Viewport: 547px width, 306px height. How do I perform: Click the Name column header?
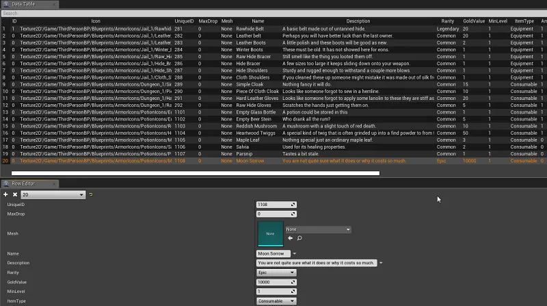tap(258, 21)
